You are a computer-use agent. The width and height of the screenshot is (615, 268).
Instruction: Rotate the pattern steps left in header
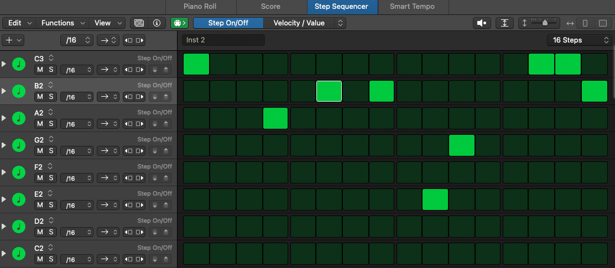coord(129,40)
